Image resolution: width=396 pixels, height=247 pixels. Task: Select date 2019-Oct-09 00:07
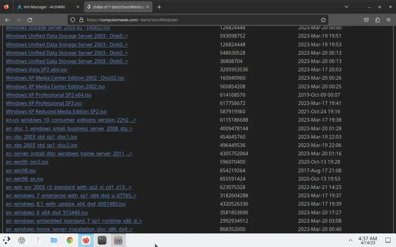click(319, 95)
